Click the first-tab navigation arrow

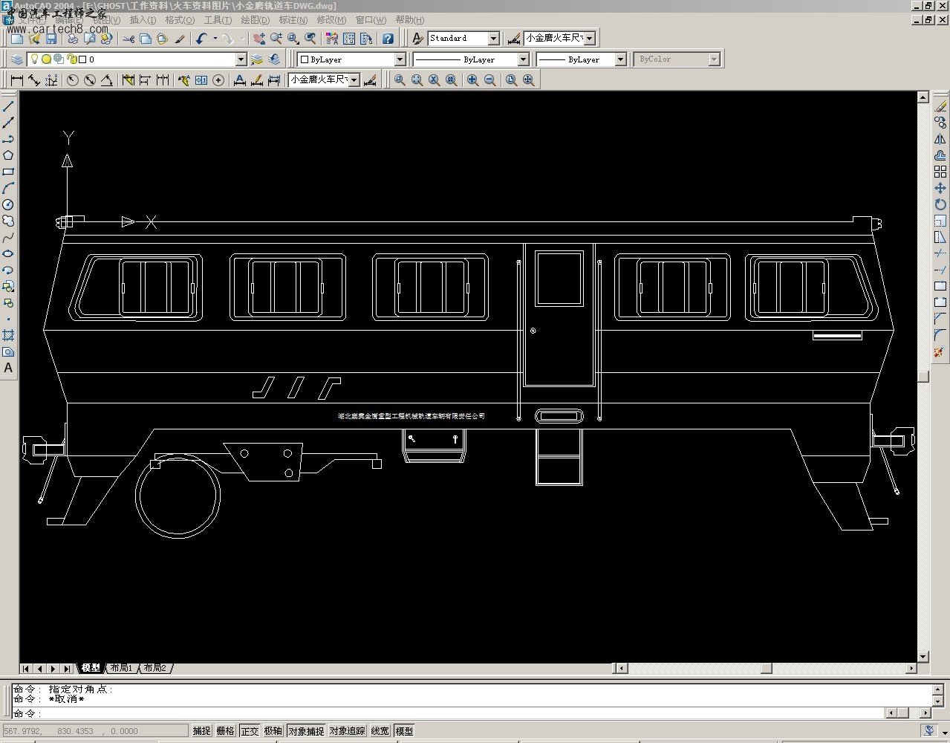(26, 669)
